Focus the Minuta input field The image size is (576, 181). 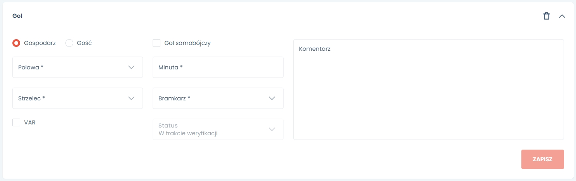click(218, 67)
